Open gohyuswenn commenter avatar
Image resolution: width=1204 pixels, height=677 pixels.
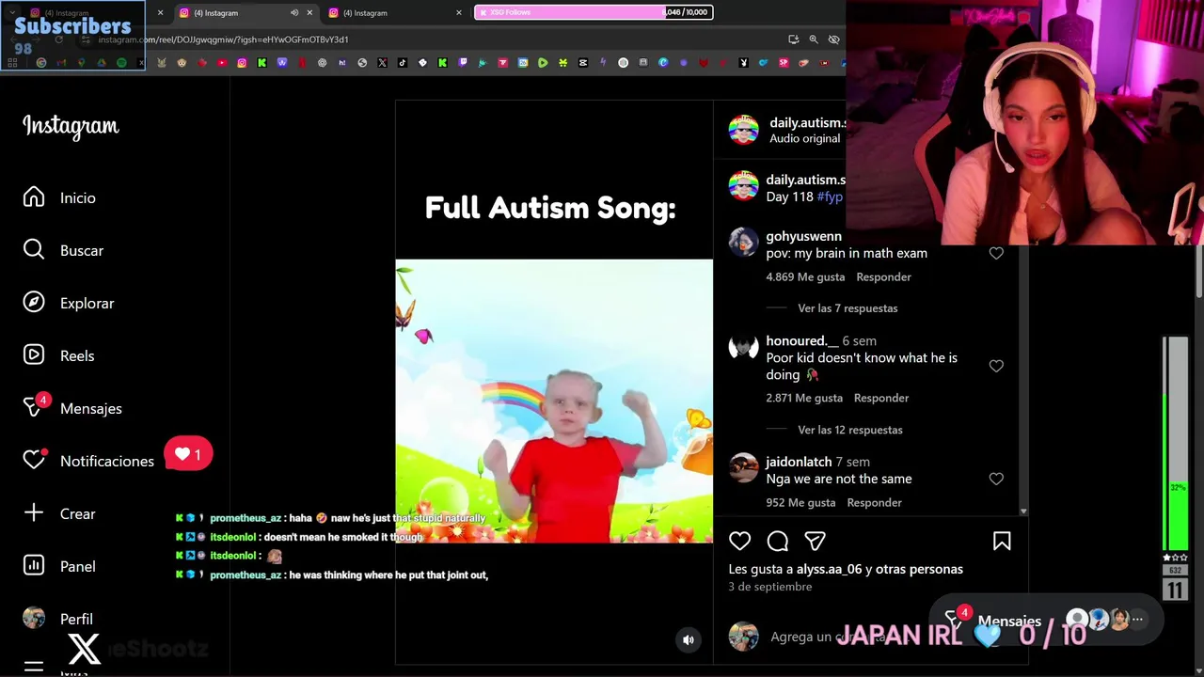click(x=743, y=243)
